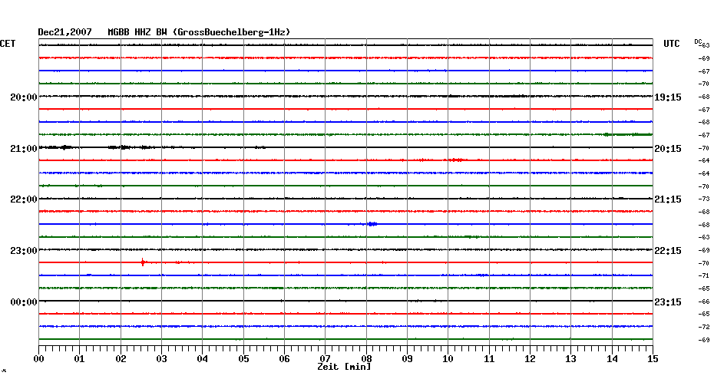Select the 00:00 CET time label

tap(24, 302)
